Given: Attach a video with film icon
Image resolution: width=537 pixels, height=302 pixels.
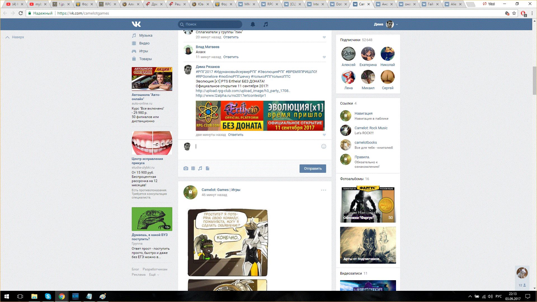Looking at the screenshot, I should click(193, 169).
